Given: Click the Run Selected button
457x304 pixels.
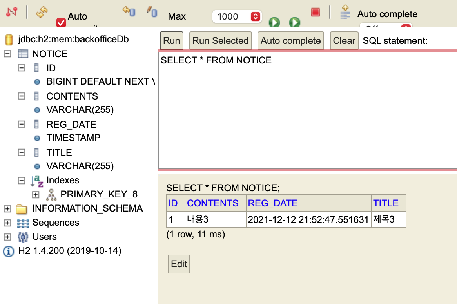Looking at the screenshot, I should pos(220,41).
